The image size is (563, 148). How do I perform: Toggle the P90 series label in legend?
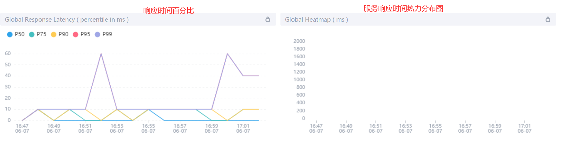[63, 34]
